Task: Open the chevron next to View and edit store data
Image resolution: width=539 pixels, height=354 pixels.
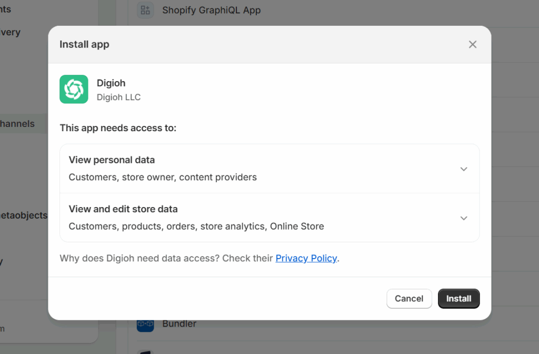Action: [464, 218]
